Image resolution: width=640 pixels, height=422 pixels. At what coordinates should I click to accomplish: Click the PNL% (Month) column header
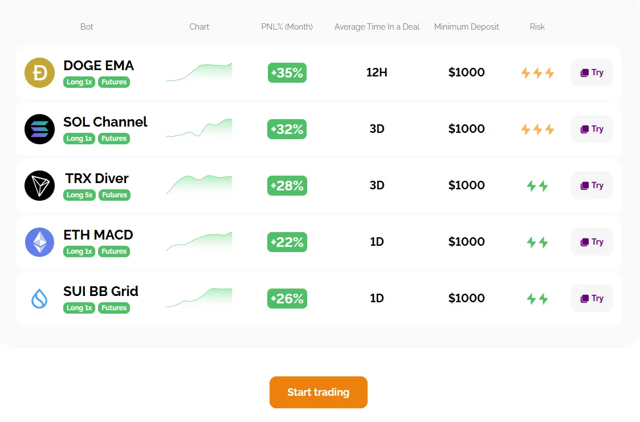(287, 27)
